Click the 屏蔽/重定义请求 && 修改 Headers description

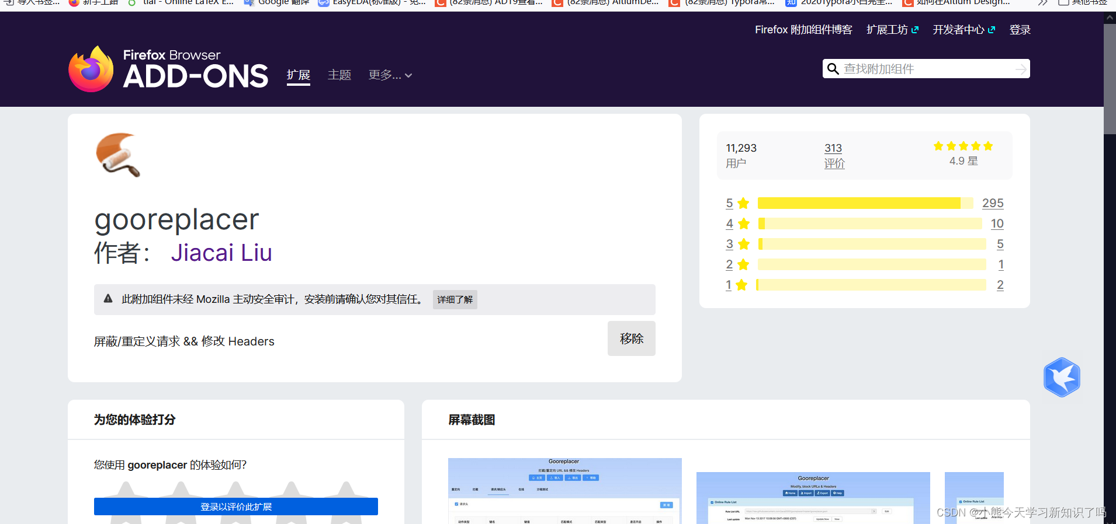pos(184,341)
